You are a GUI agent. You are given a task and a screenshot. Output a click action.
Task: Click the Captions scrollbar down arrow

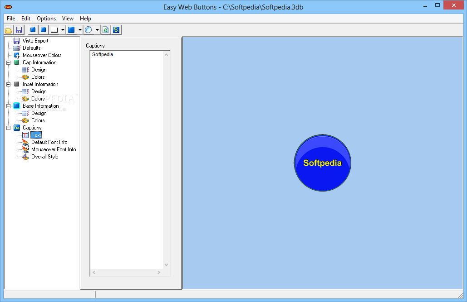pyautogui.click(x=167, y=265)
